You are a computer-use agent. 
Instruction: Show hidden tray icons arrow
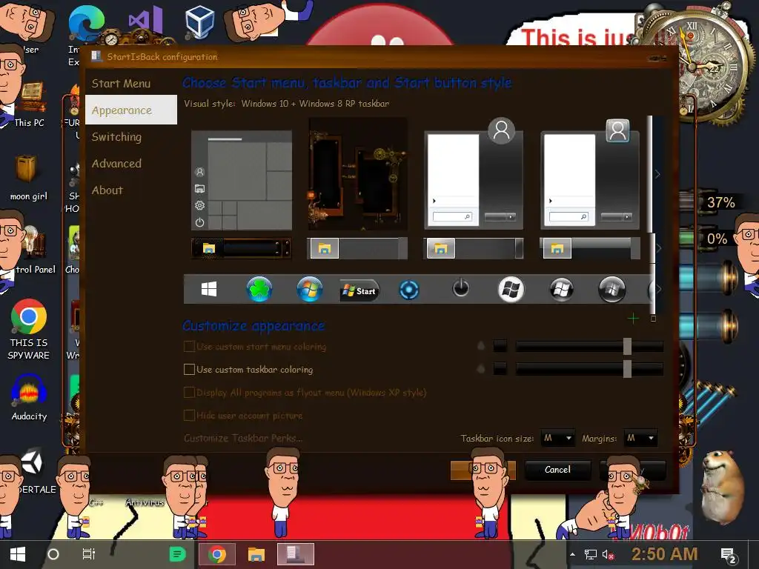[573, 555]
